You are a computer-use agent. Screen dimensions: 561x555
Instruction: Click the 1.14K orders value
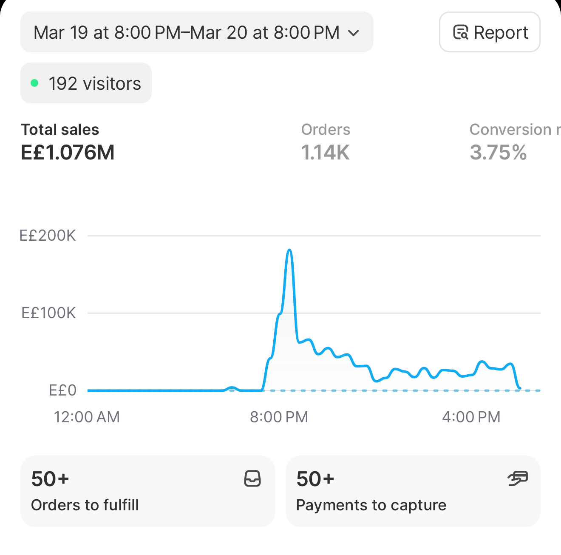326,153
